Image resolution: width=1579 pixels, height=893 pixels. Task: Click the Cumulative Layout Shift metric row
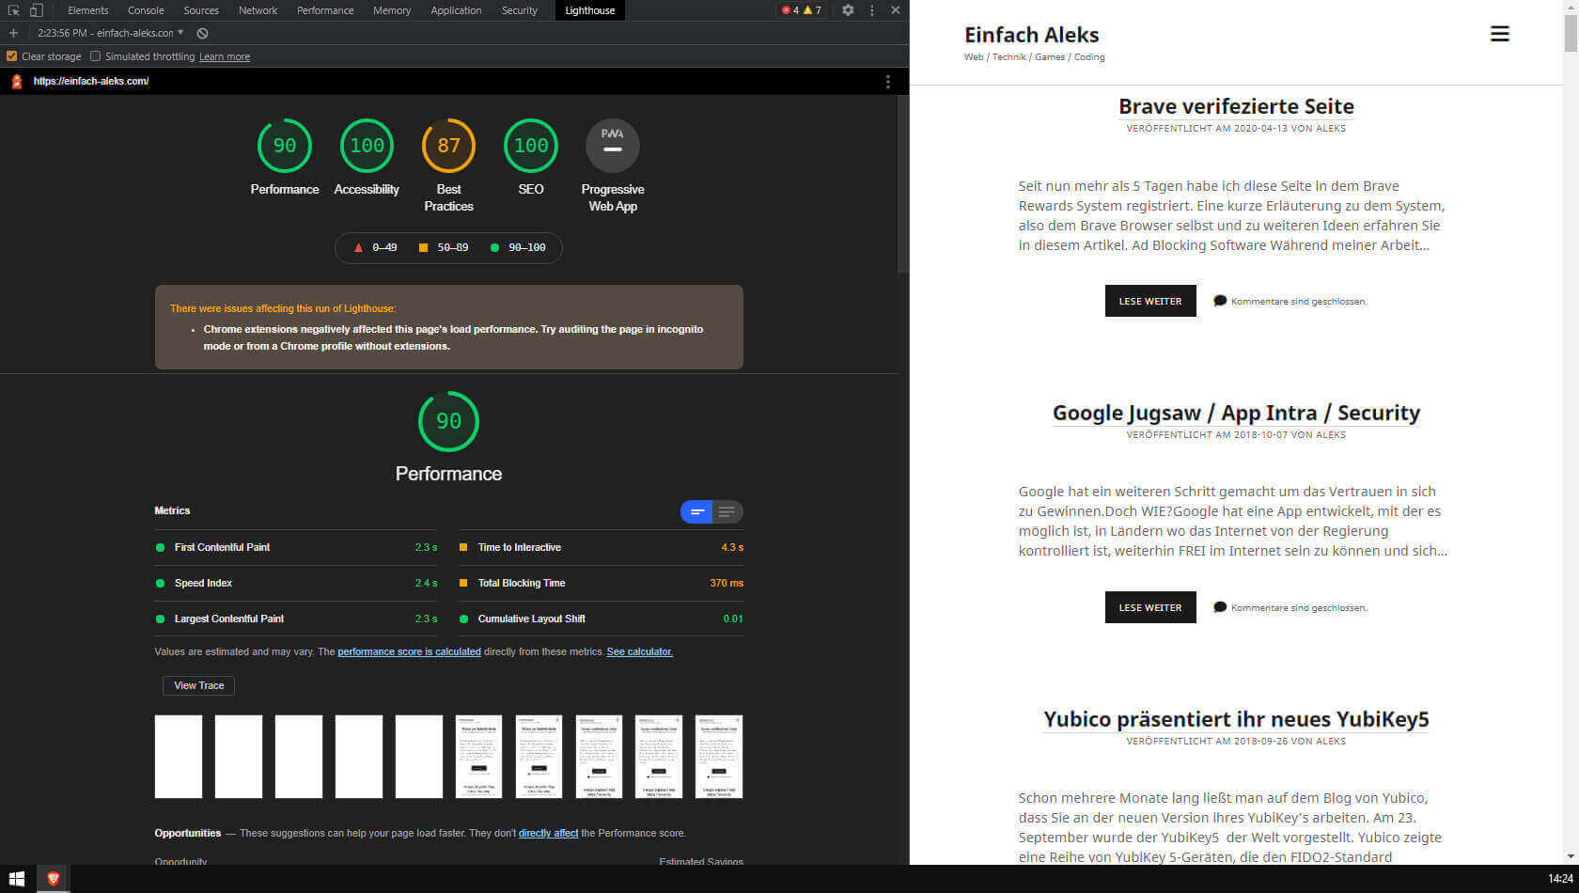(x=601, y=619)
